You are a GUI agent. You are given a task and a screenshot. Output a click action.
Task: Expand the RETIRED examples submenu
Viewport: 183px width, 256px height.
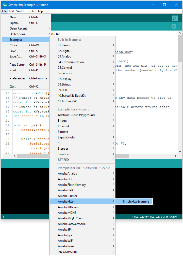[82, 160]
